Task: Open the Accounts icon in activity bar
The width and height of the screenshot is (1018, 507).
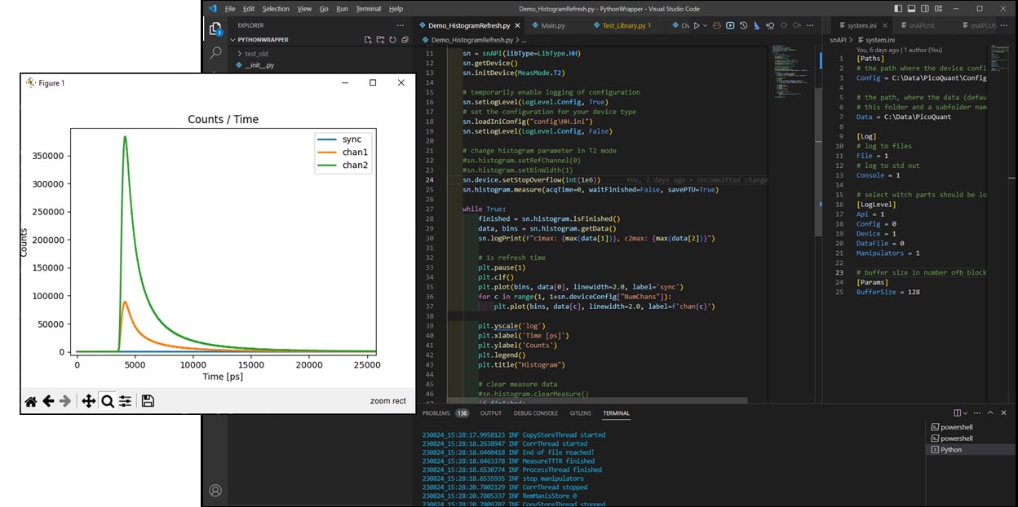Action: [x=215, y=490]
